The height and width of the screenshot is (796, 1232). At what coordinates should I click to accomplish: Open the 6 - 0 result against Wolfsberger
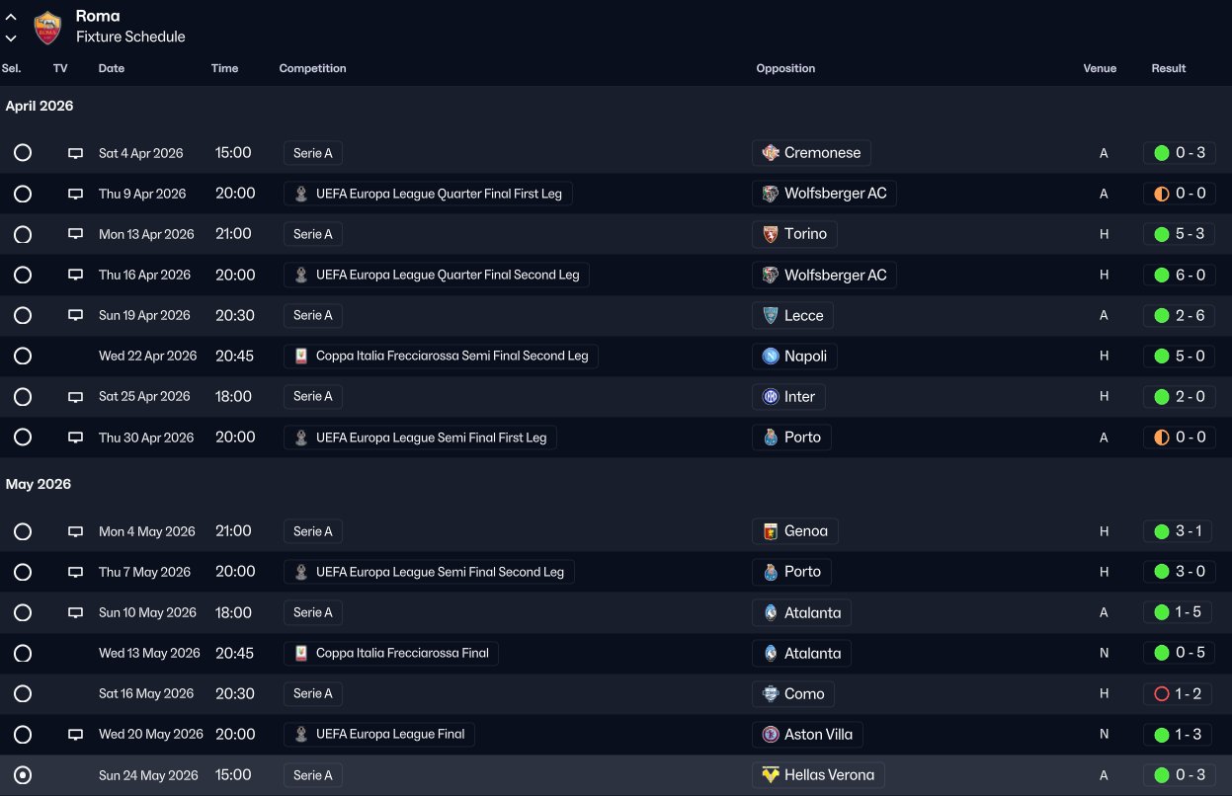tap(1179, 275)
